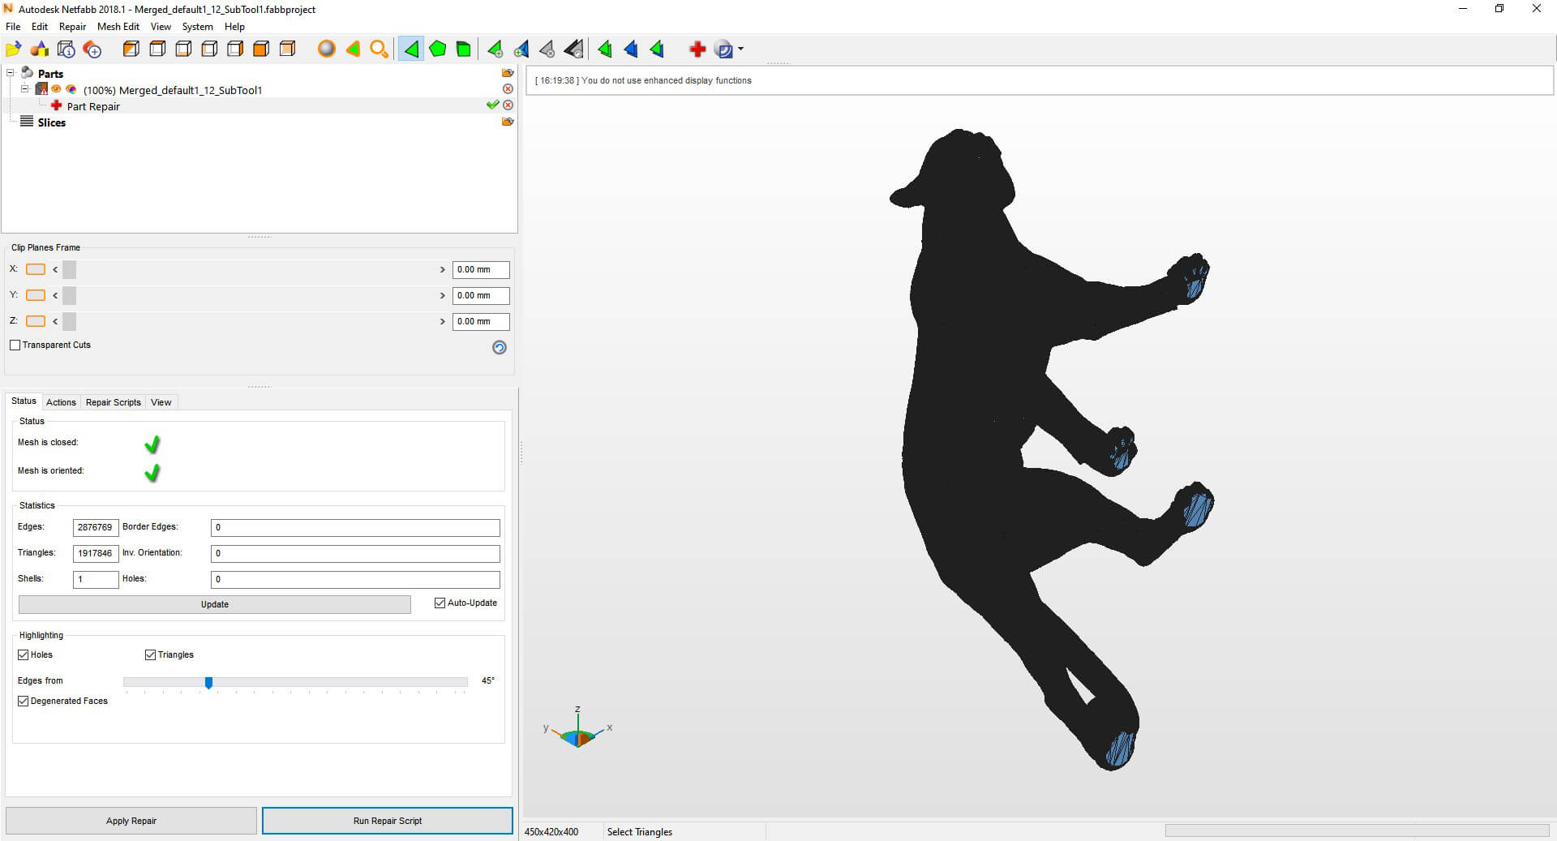This screenshot has width=1557, height=841.
Task: Open the Mesh Edit menu
Action: pyautogui.click(x=118, y=27)
